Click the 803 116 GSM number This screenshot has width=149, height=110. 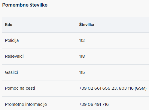(x=126, y=88)
